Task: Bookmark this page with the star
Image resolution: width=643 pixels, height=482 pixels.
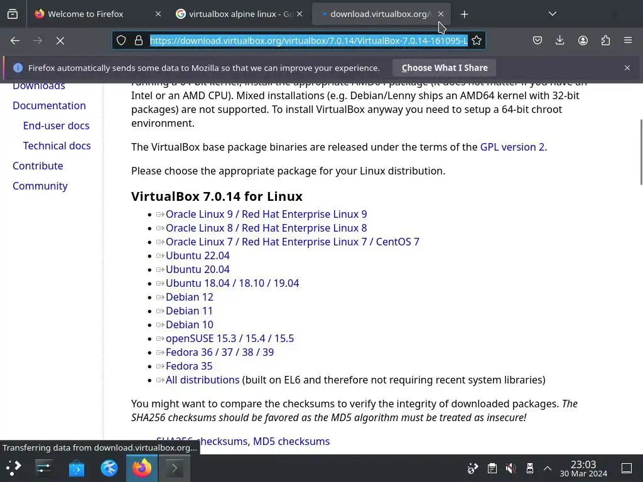Action: click(x=477, y=41)
